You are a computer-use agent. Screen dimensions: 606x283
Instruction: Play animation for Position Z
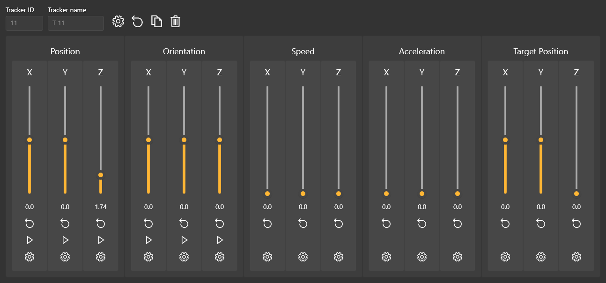point(101,240)
